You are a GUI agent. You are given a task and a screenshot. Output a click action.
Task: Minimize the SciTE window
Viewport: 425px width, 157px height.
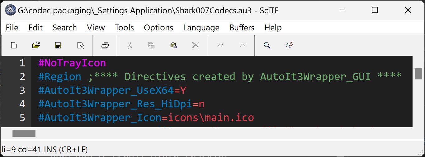(x=342, y=10)
